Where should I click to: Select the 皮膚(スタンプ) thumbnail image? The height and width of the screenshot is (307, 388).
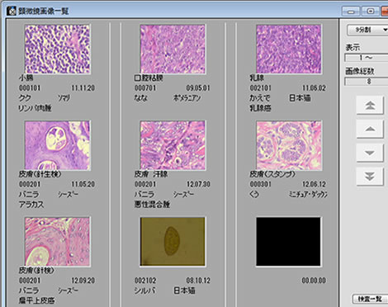coord(288,145)
